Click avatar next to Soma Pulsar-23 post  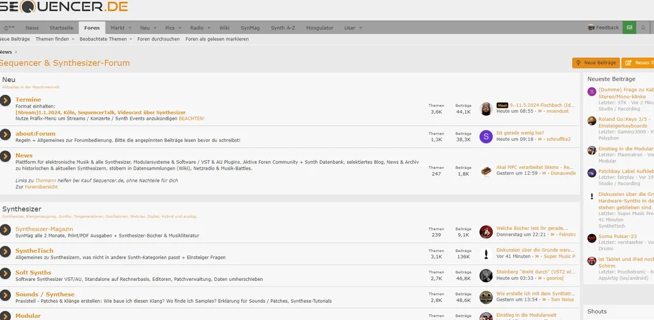pos(592,238)
